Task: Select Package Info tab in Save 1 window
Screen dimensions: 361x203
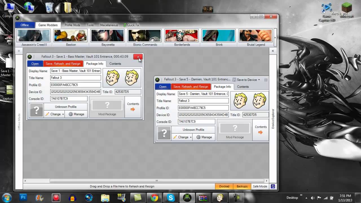Action: [x=95, y=64]
